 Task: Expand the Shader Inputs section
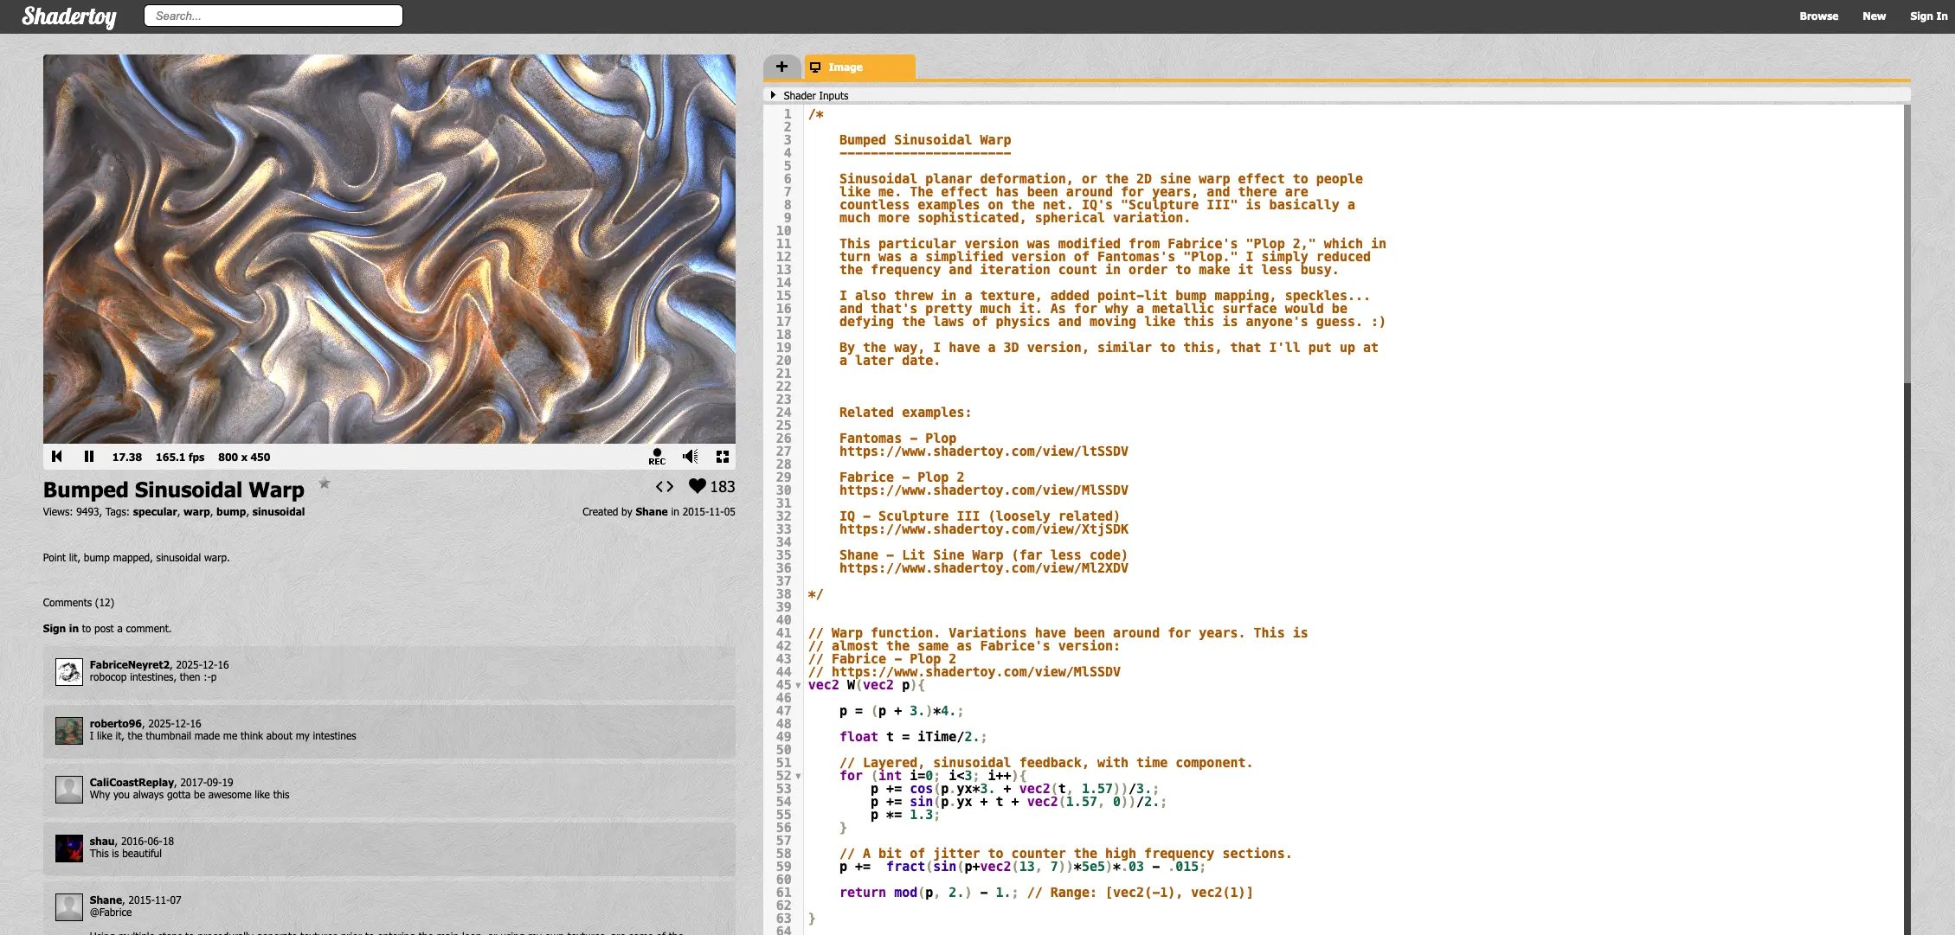pos(774,95)
